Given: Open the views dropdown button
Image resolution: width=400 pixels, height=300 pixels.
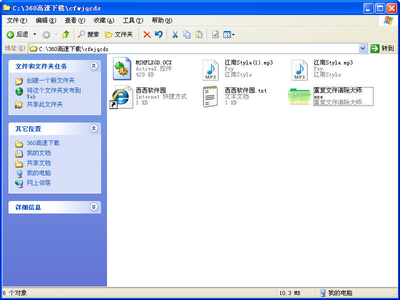Looking at the screenshot, I should (229, 34).
